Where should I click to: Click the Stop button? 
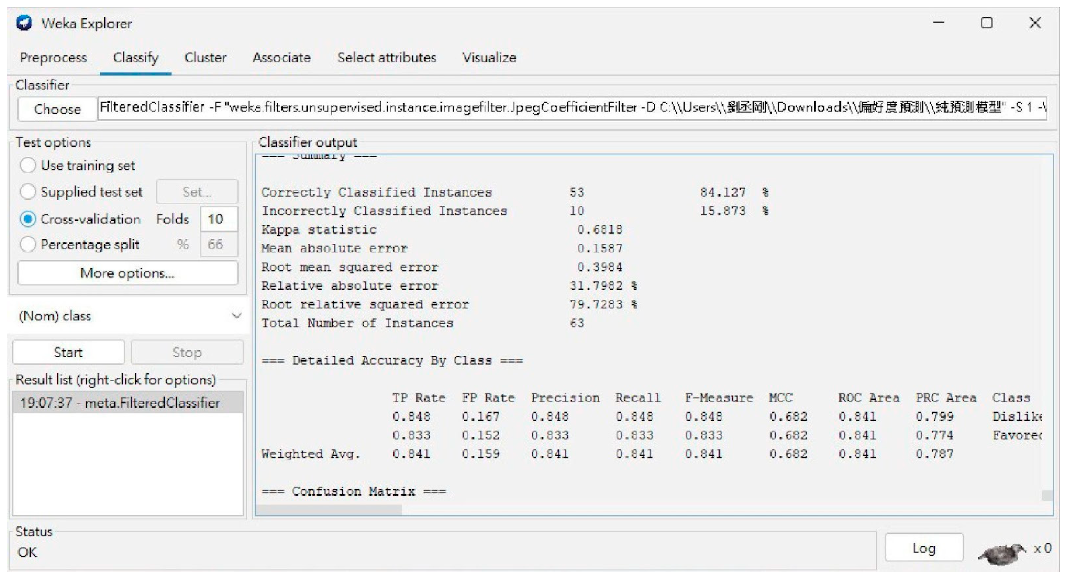coord(187,352)
